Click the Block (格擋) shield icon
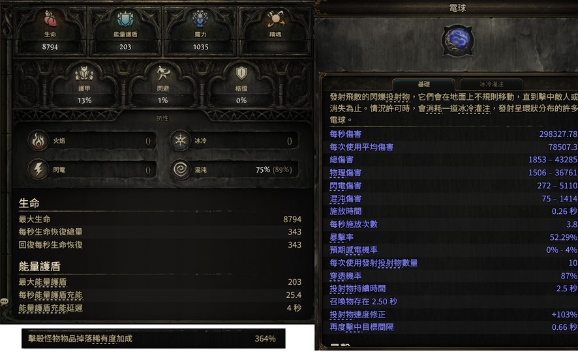 241,73
